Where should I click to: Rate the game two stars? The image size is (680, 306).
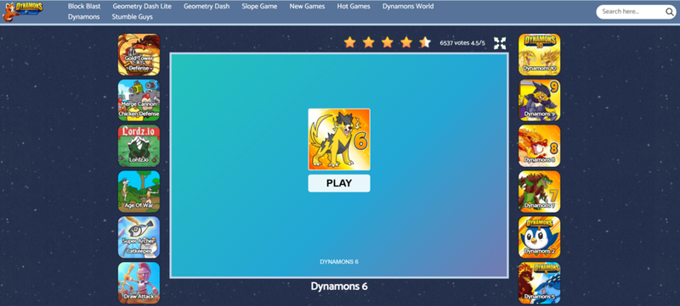pos(369,42)
